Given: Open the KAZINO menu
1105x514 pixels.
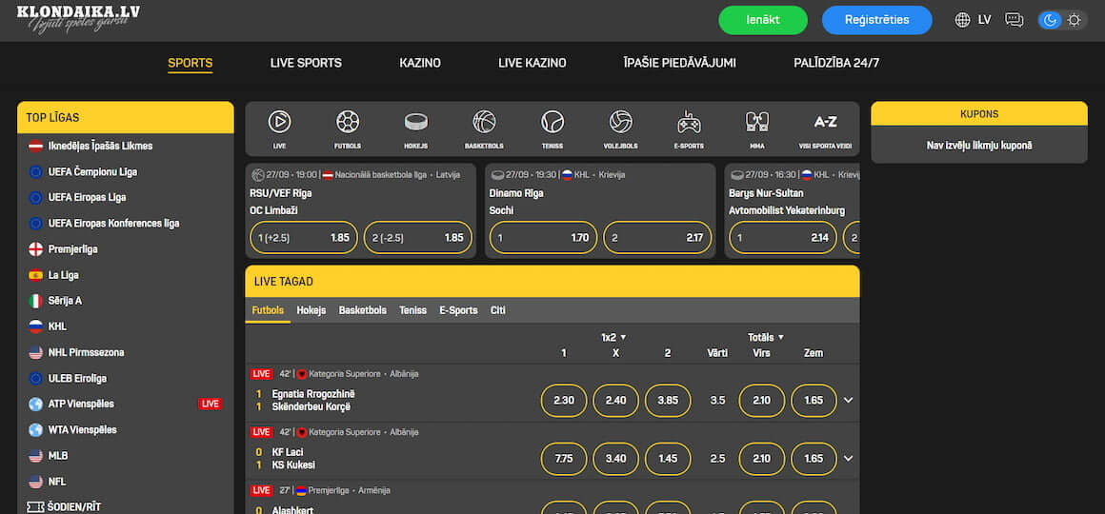Looking at the screenshot, I should point(420,63).
